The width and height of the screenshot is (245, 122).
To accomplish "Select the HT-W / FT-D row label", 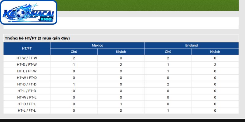I will 27,78.
